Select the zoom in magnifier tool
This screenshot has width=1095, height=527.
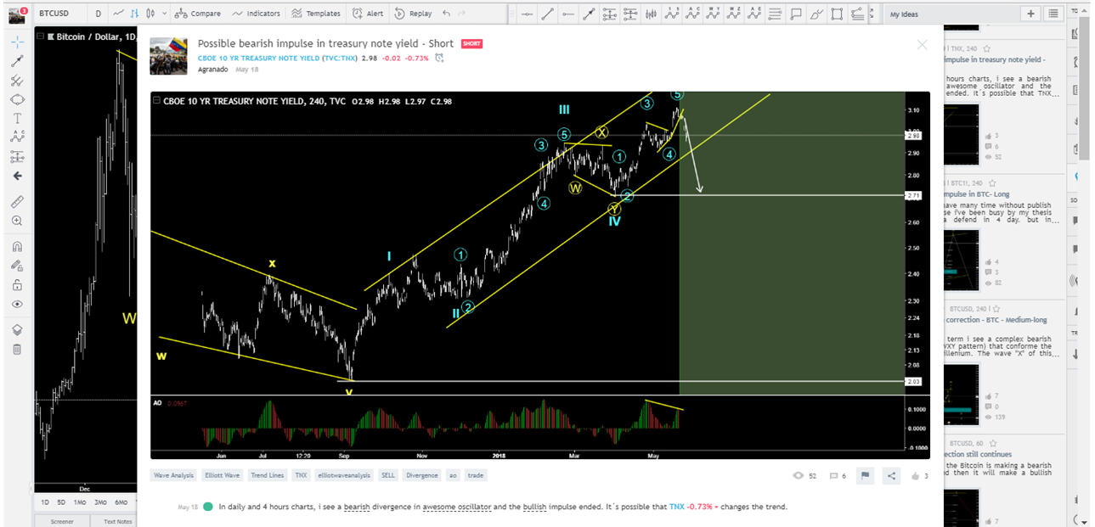17,221
